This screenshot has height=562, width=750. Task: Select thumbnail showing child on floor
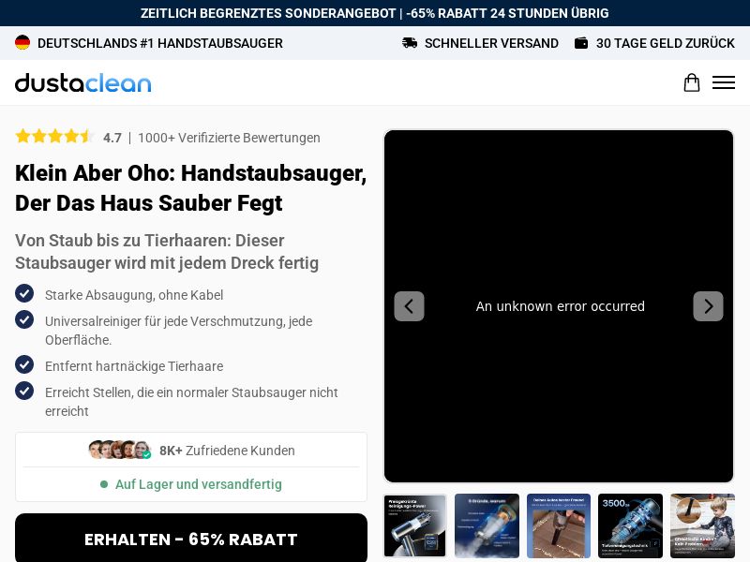click(x=702, y=525)
